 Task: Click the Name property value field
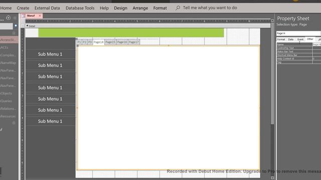[316, 44]
